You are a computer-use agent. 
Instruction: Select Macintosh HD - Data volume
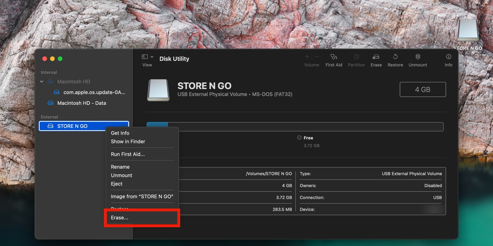[x=82, y=103]
